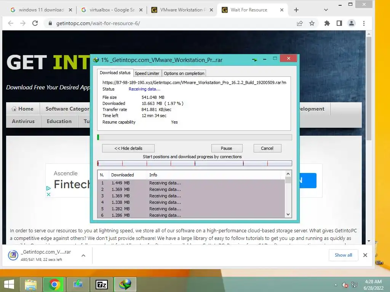This screenshot has width=390, height=292.
Task: Open File Explorer from taskbar
Action: click(x=31, y=284)
